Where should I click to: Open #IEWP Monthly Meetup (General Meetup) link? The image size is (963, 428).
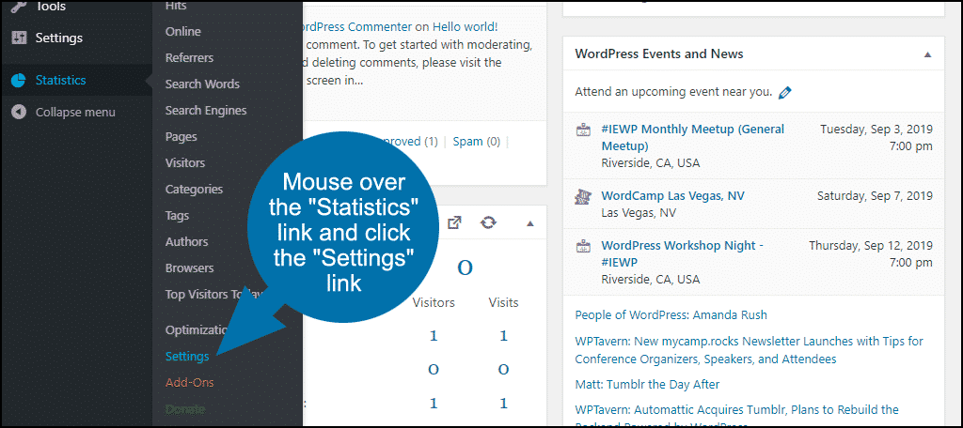(693, 138)
